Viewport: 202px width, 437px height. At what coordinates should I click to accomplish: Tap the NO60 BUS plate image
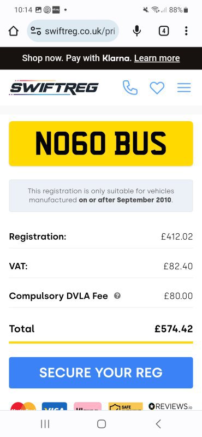pos(101,144)
